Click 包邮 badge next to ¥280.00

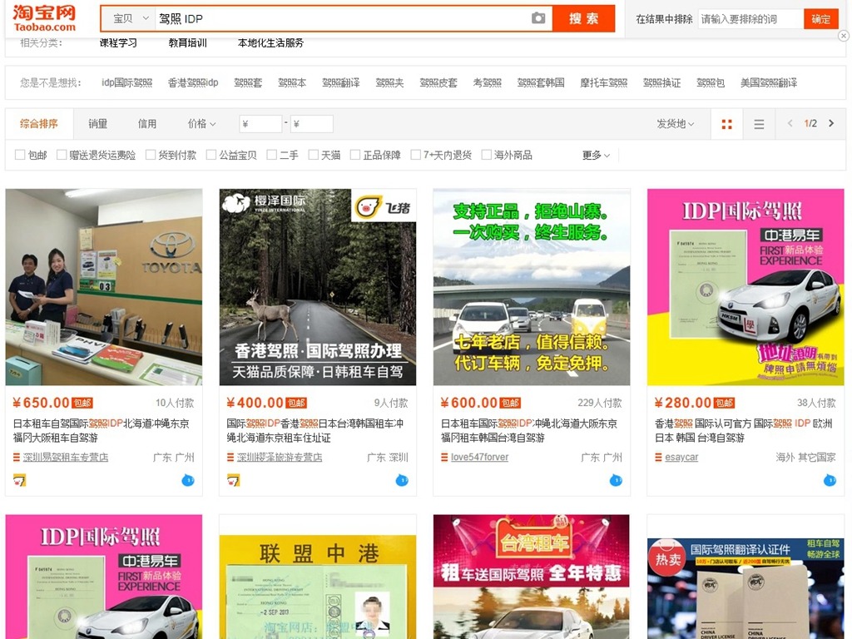coord(725,404)
